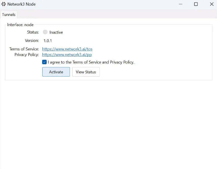
Task: Uncheck the agreement checkbox box
Action: pyautogui.click(x=44, y=62)
